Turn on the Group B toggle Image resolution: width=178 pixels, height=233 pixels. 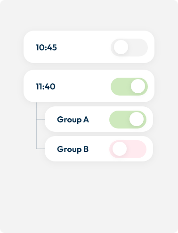128,149
